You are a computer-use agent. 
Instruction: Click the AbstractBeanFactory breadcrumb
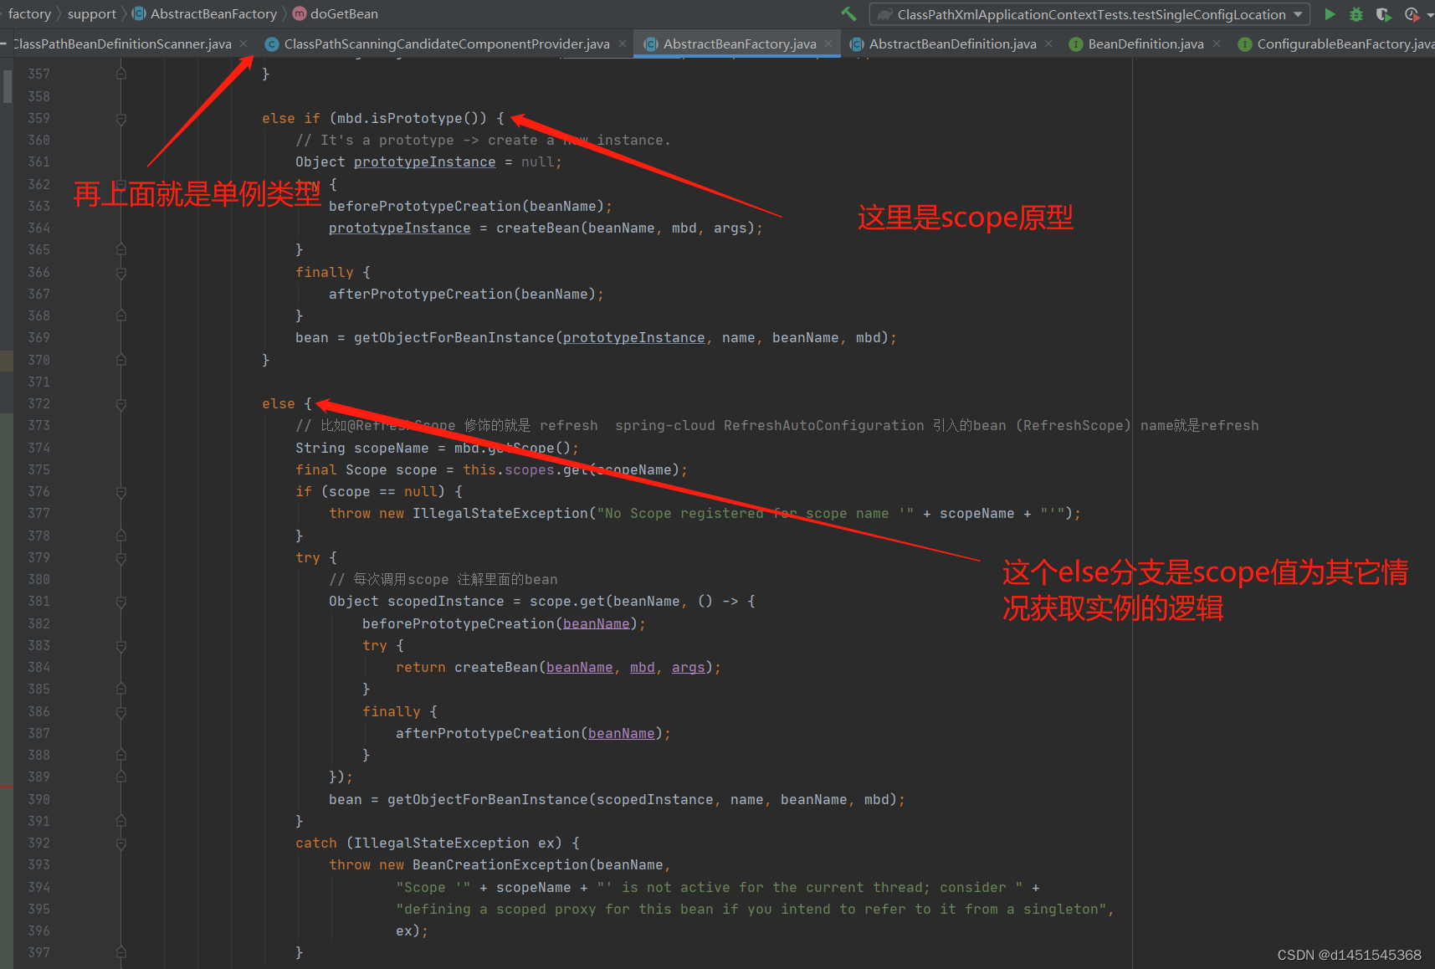[213, 14]
